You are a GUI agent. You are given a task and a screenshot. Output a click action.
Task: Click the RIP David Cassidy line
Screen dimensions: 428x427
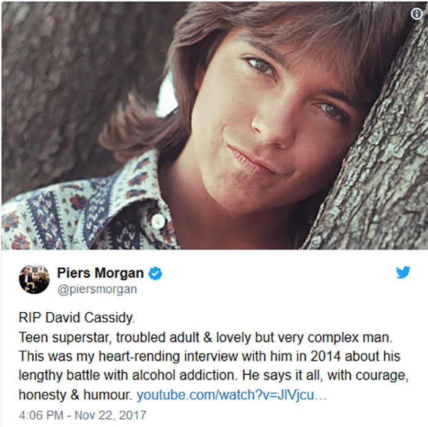pos(76,318)
